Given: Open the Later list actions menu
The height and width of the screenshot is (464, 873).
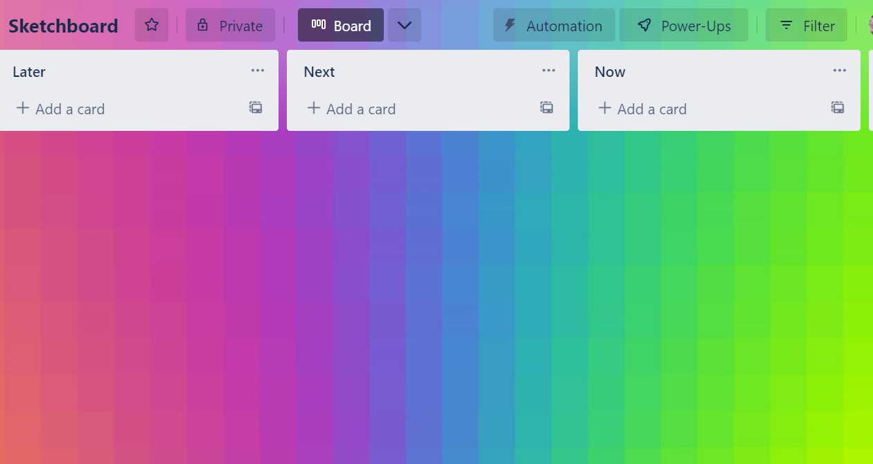Looking at the screenshot, I should pos(258,70).
